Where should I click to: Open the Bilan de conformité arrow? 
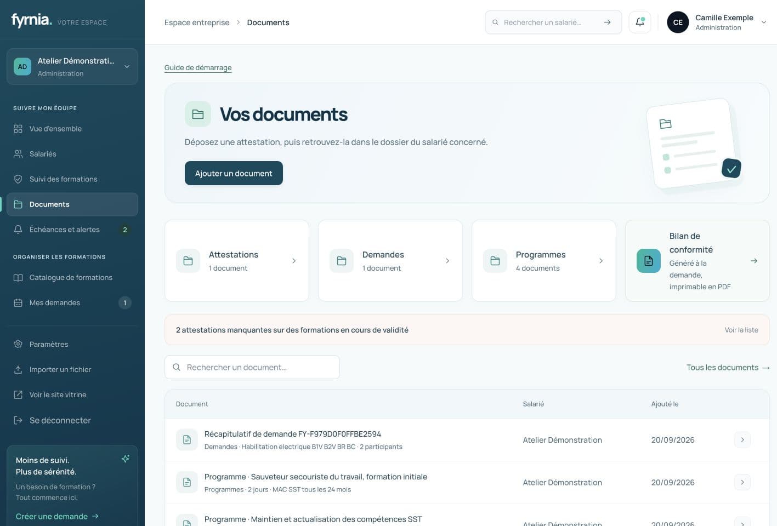point(754,261)
